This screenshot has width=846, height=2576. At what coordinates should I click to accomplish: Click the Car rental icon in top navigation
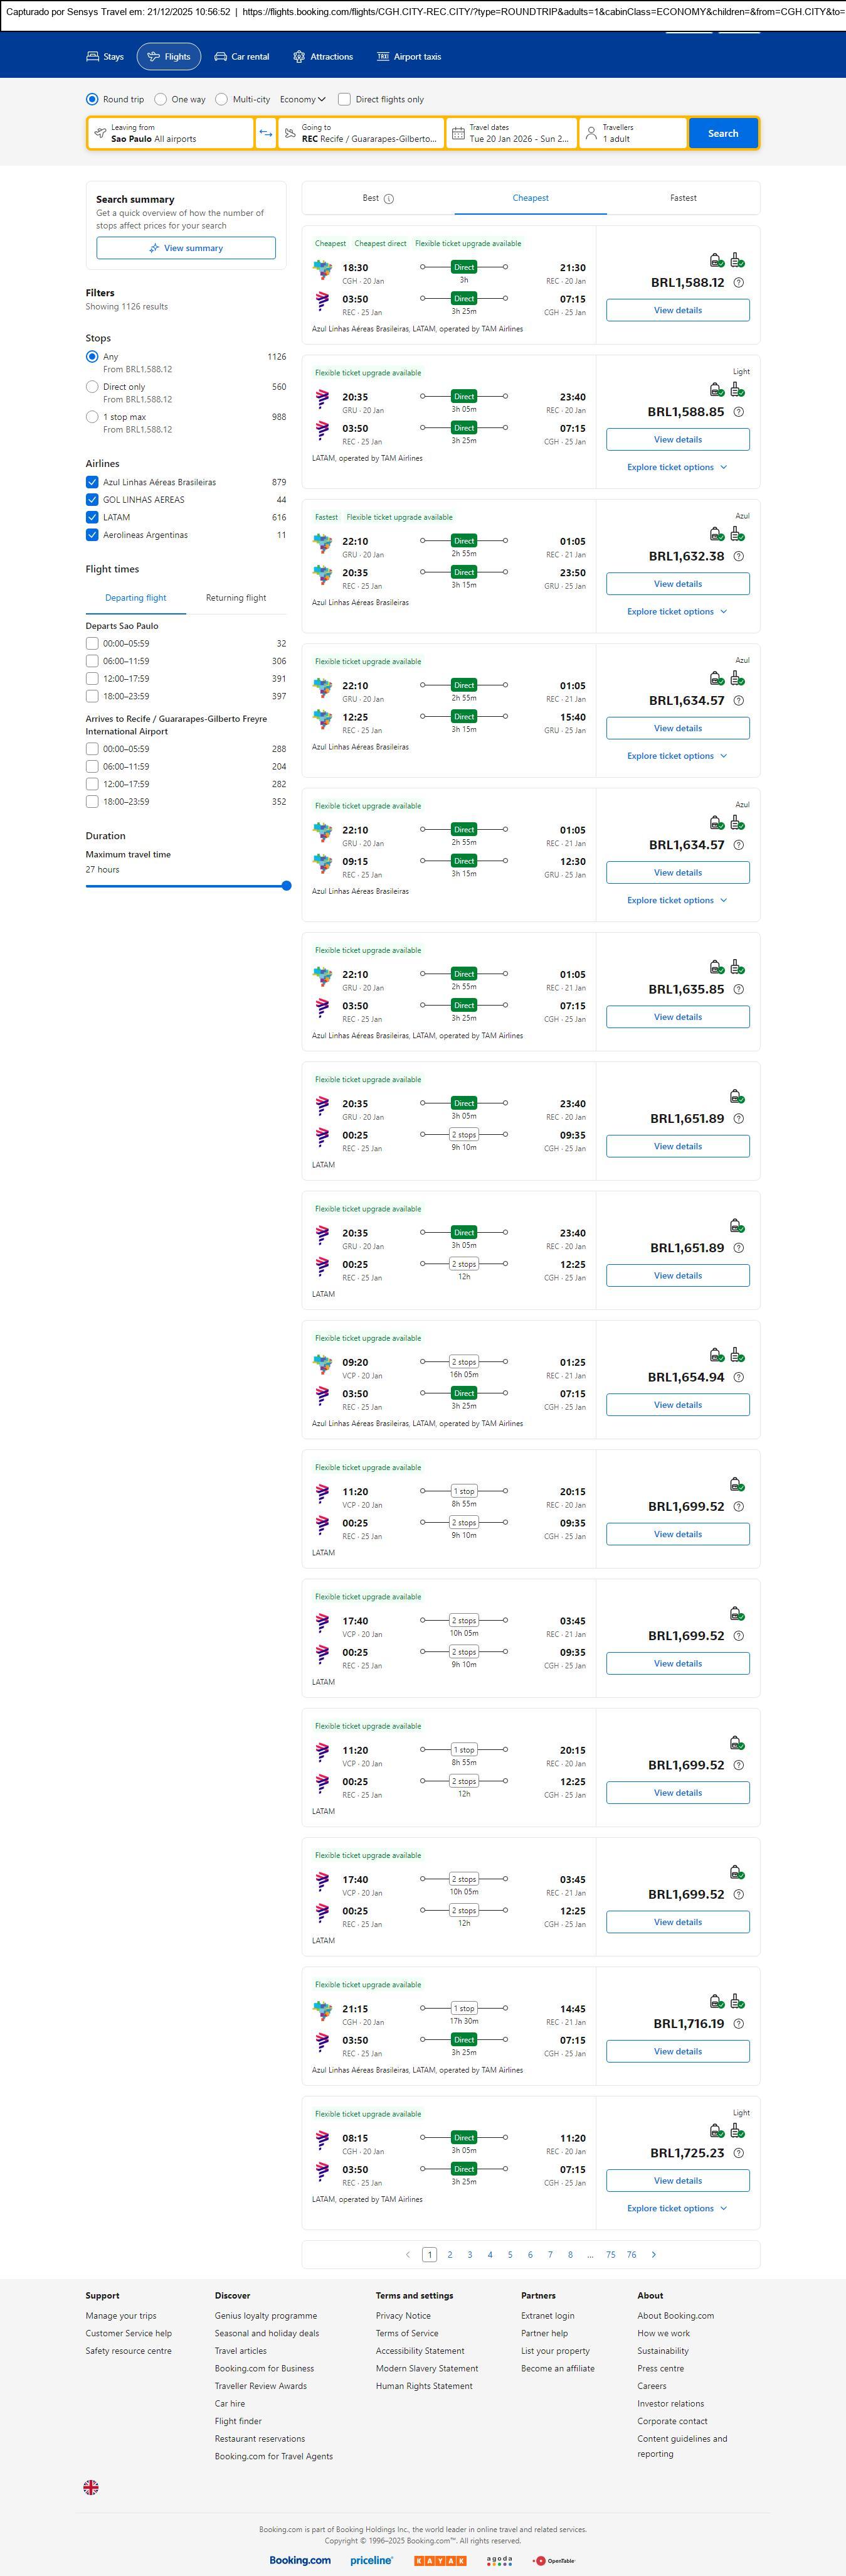point(221,57)
